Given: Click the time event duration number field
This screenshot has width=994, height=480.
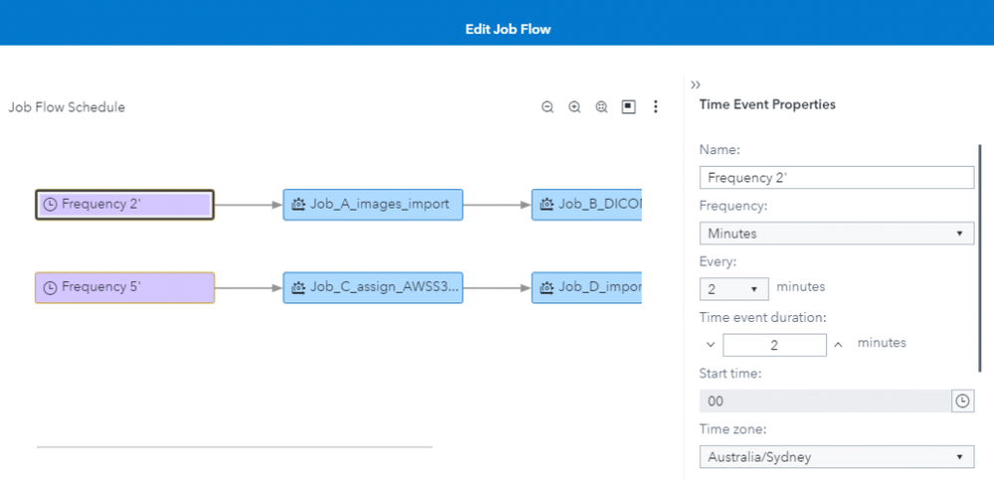Looking at the screenshot, I should point(774,345).
